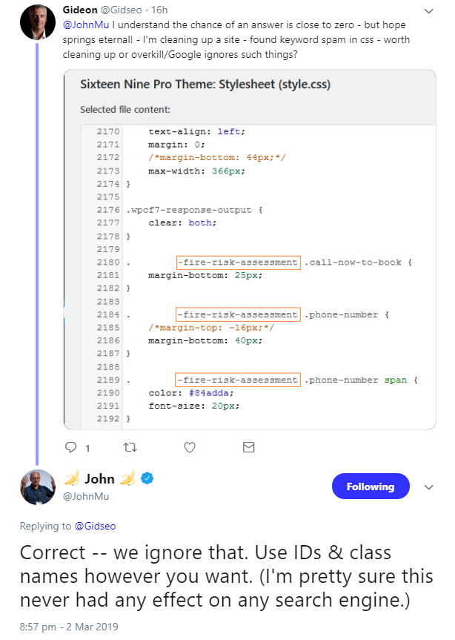Image resolution: width=455 pixels, height=640 pixels.
Task: Open the direct message envelope icon
Action: 249,447
